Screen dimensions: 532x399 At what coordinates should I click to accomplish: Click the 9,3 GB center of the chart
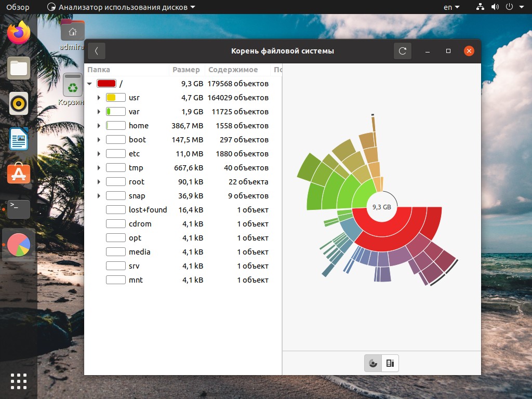point(382,207)
